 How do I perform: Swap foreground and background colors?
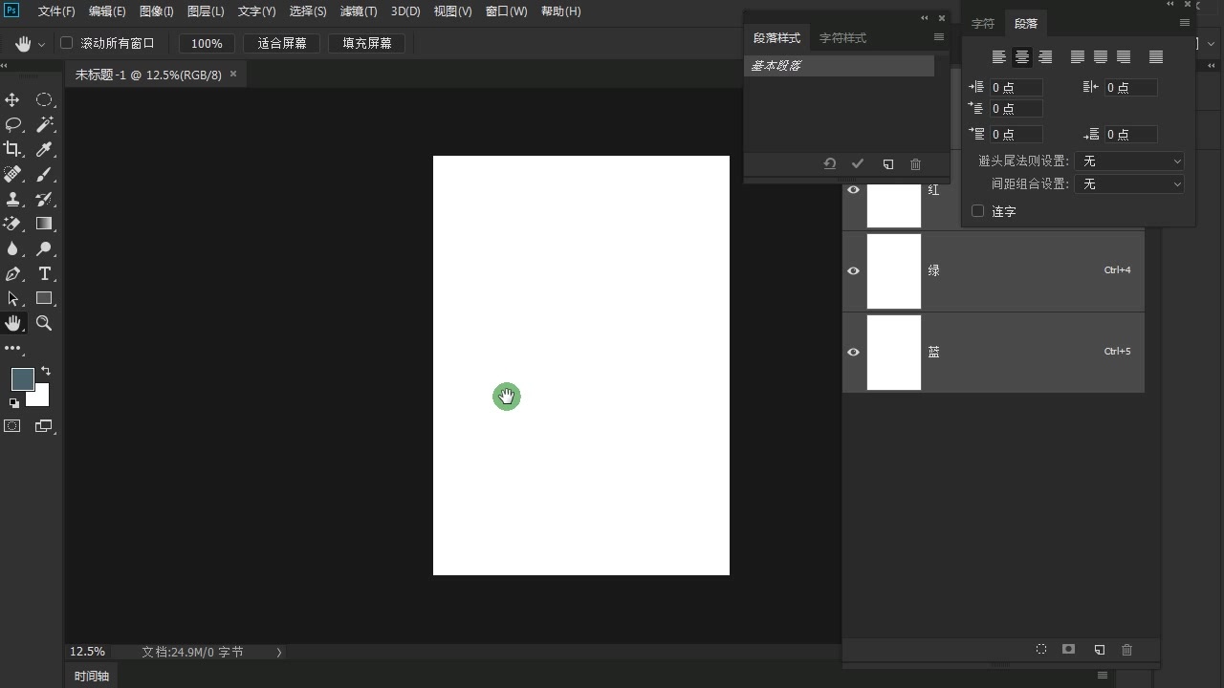click(46, 371)
